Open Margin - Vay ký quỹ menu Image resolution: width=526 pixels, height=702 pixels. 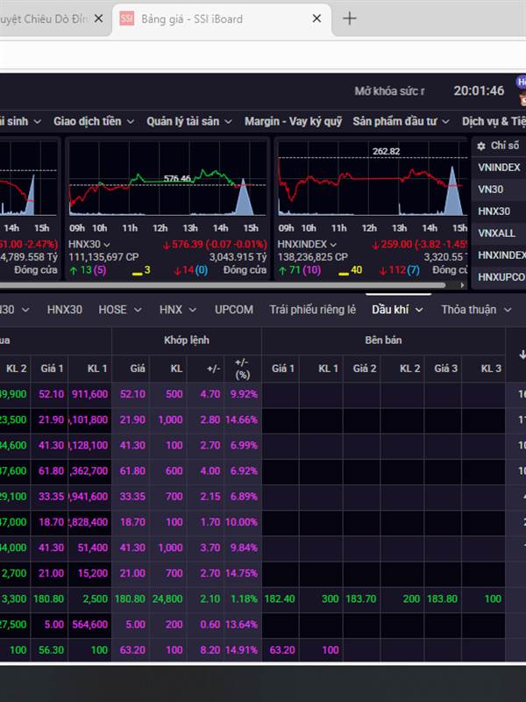[x=293, y=122]
